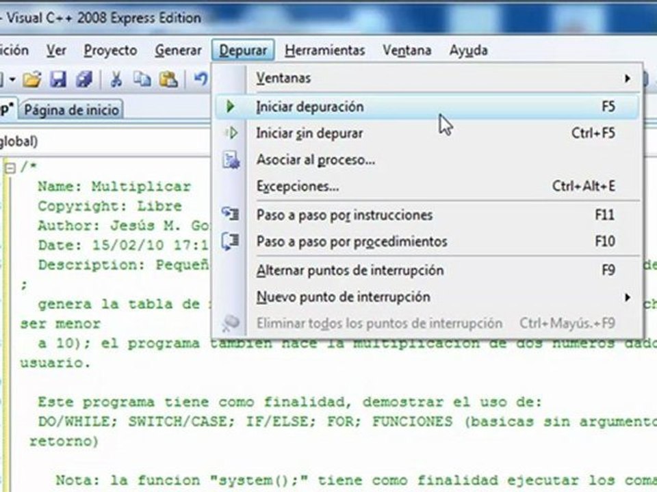Expand the Ventanas submenu
Screen dimensions: 657x492
coord(427,78)
